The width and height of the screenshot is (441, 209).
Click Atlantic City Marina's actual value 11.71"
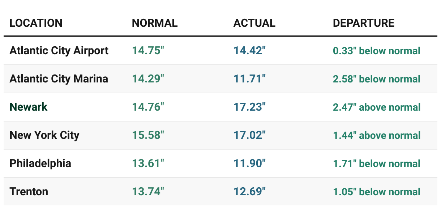coord(249,79)
